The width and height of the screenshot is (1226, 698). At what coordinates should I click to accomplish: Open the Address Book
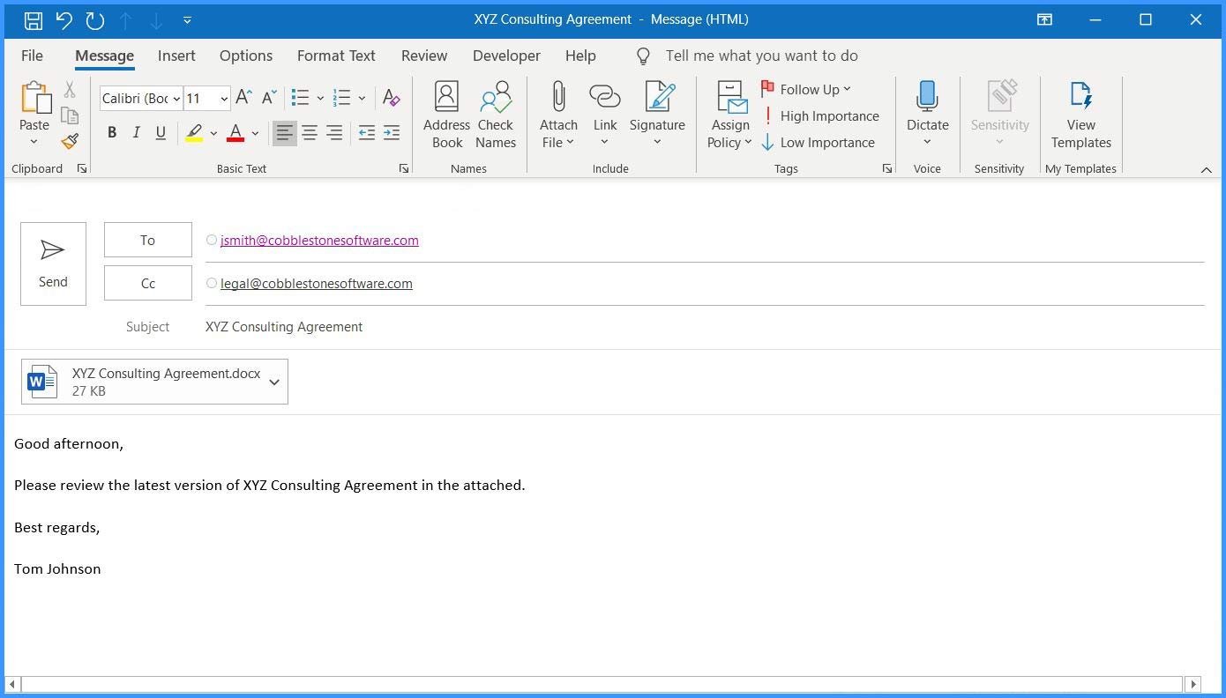tap(446, 113)
